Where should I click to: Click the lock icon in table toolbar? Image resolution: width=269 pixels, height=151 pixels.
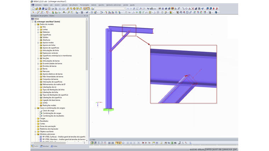click(190, 143)
